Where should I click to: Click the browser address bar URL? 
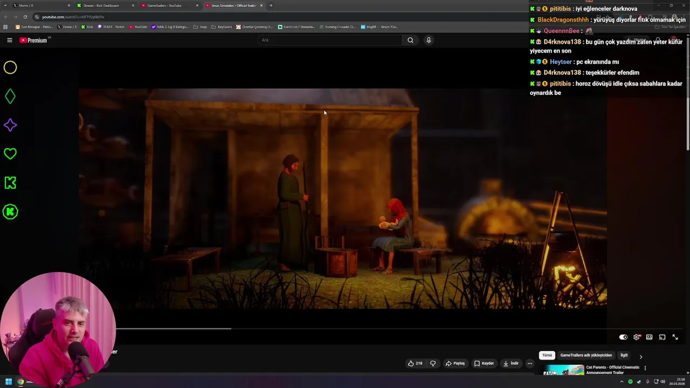point(73,17)
